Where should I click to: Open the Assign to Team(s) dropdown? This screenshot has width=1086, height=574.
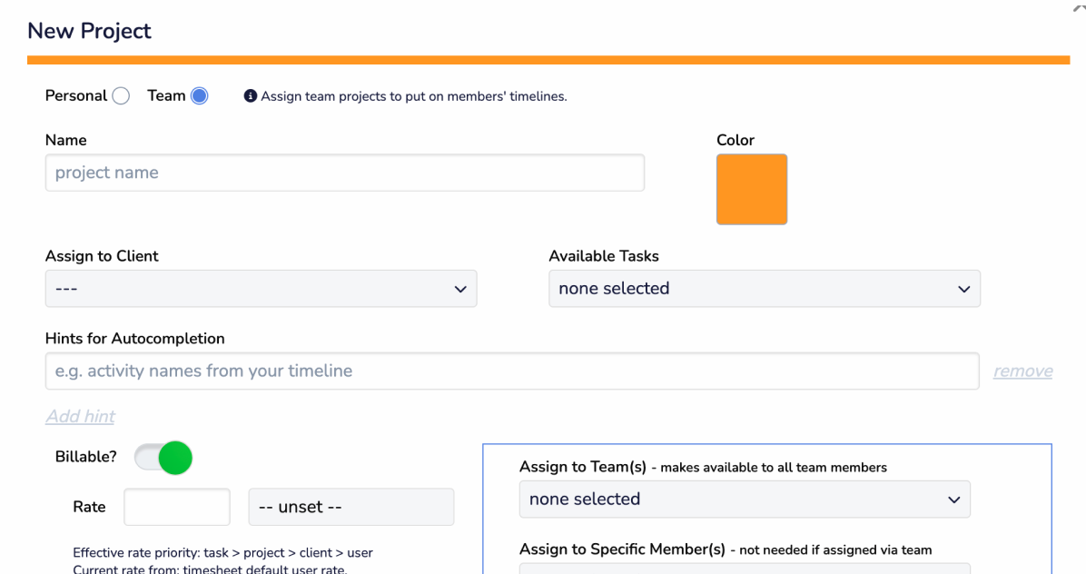(744, 500)
